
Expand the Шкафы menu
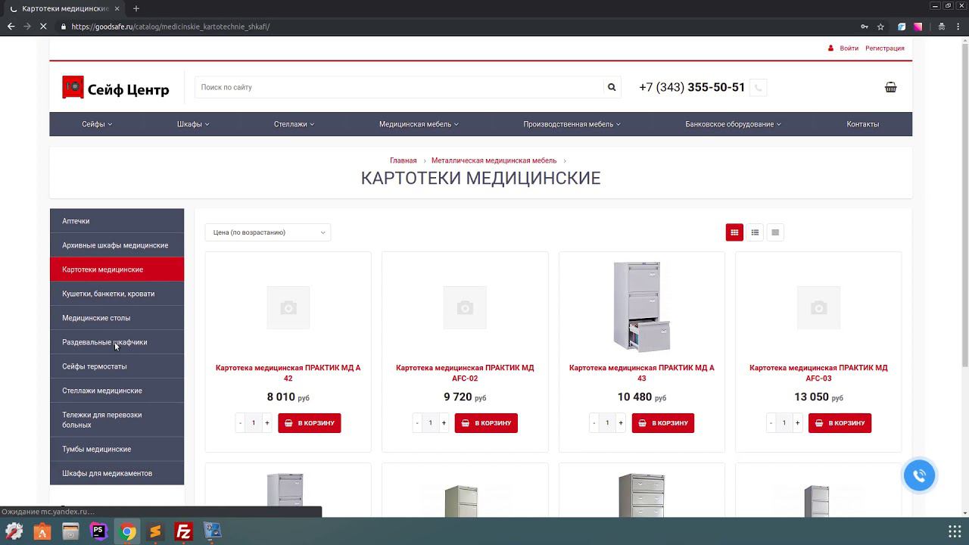tap(193, 124)
